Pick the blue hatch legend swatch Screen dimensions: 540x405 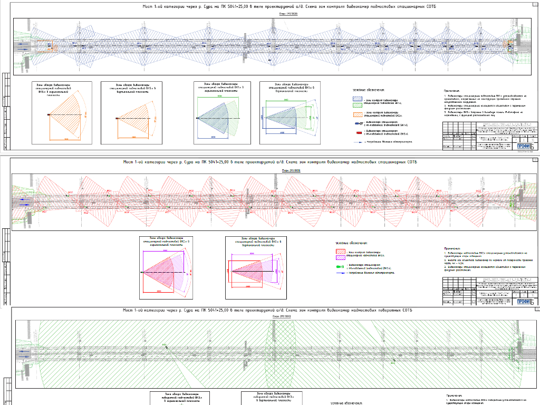point(358,99)
